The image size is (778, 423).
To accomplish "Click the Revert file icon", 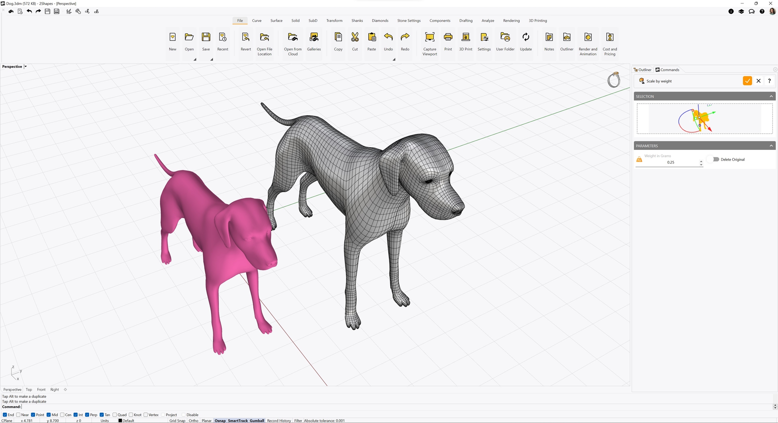I will 245,37.
